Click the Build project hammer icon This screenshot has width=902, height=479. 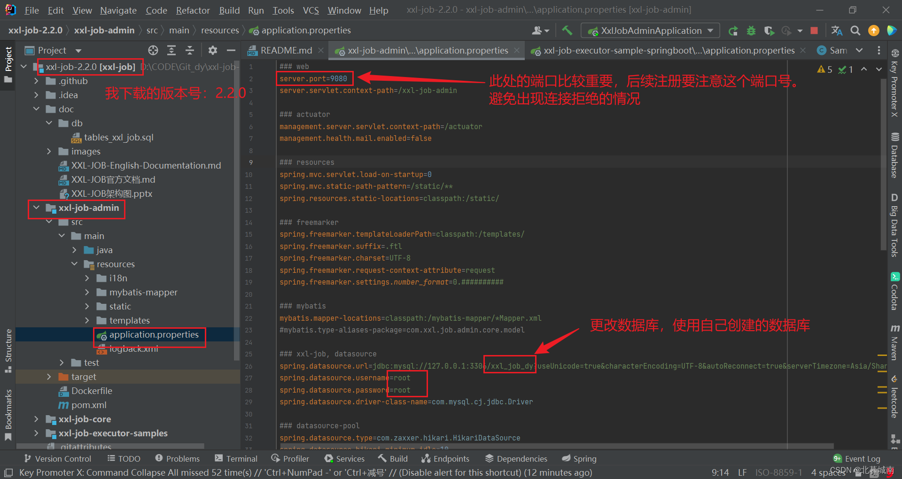567,31
